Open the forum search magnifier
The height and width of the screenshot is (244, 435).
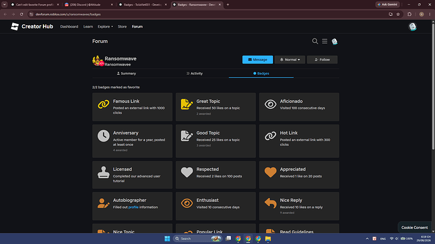pyautogui.click(x=315, y=42)
